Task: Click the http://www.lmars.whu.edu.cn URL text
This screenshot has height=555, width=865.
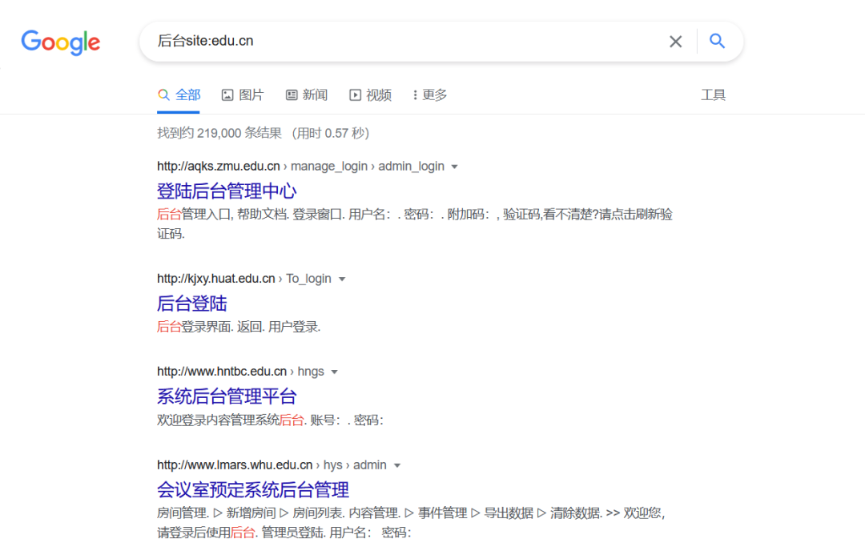Action: coord(235,465)
